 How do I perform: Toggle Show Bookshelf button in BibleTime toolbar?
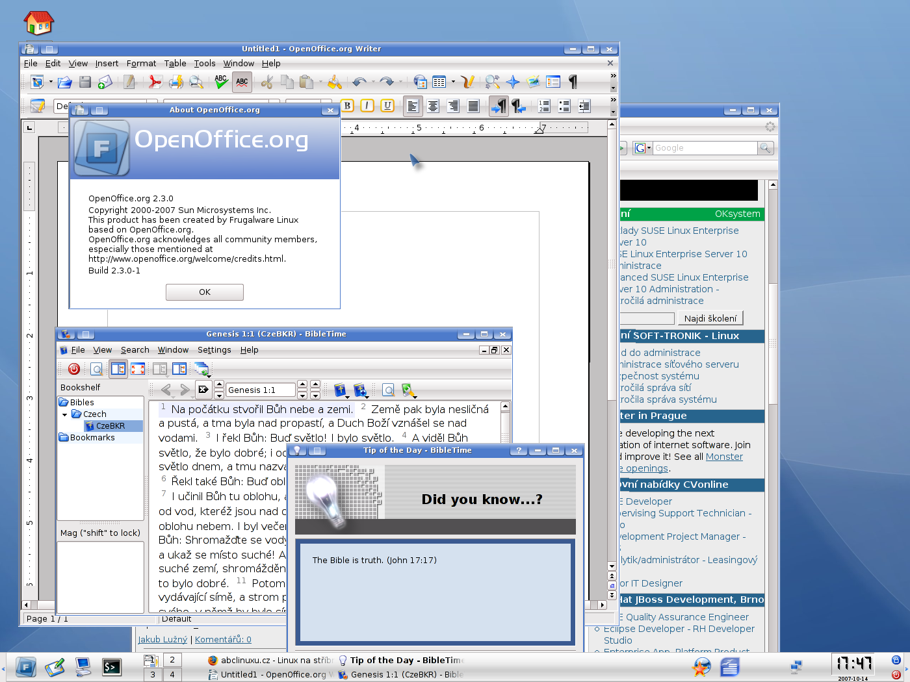click(118, 369)
